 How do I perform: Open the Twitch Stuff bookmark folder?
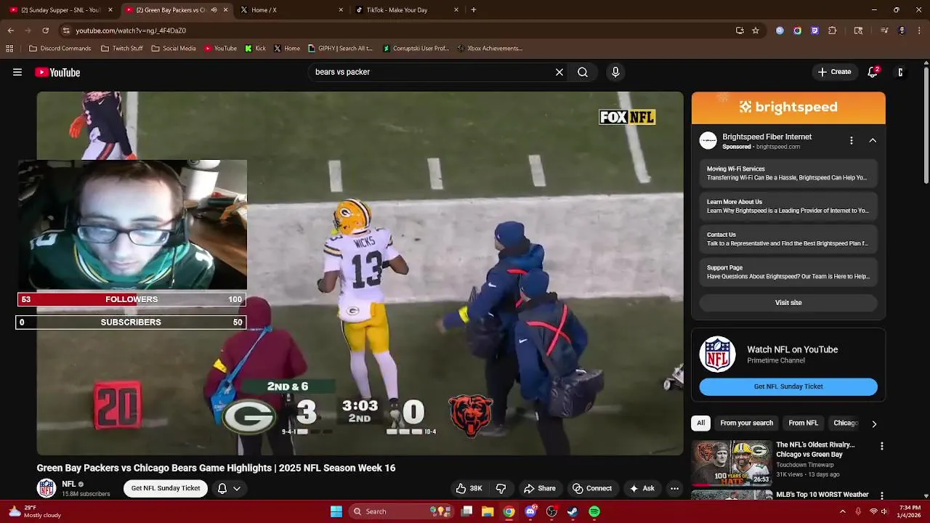tap(122, 49)
